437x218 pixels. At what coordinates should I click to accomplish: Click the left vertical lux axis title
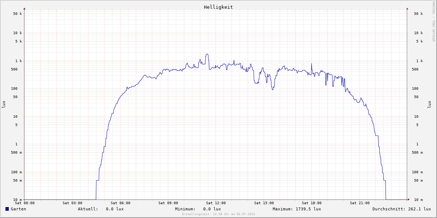4,104
